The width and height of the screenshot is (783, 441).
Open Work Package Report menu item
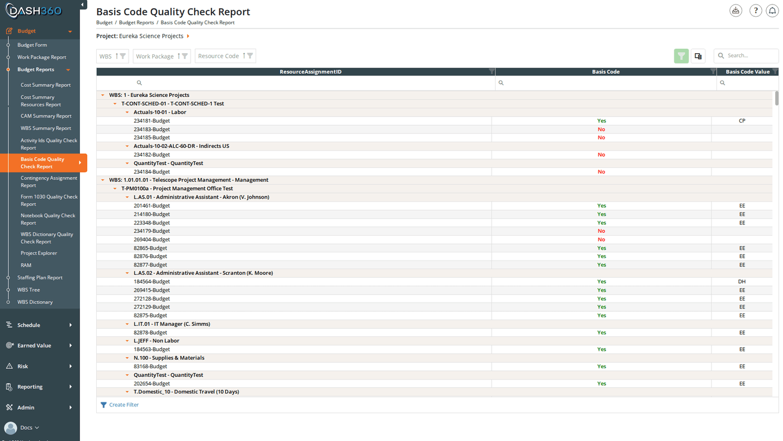[41, 57]
